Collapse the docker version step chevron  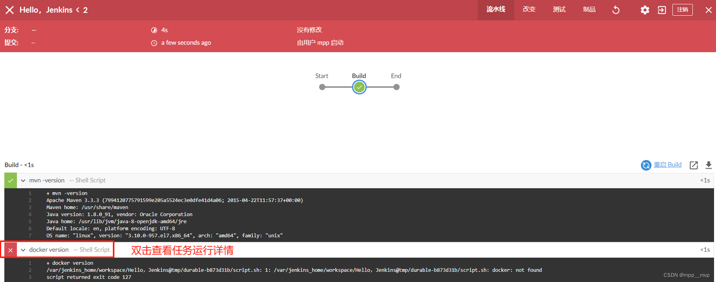(23, 250)
